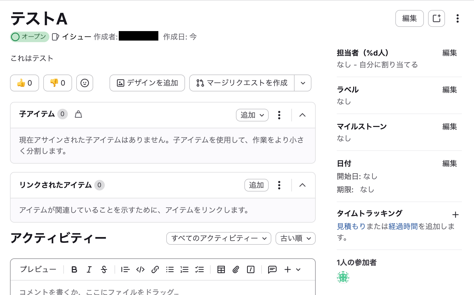474x295 pixels.
Task: Collapse the リンクされたアイテム section
Action: pyautogui.click(x=302, y=185)
